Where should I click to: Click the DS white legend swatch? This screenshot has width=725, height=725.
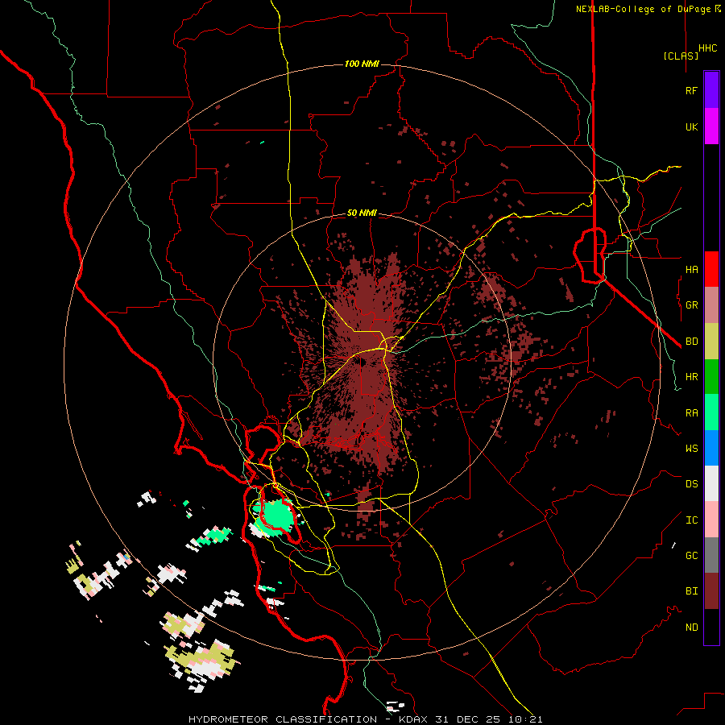coord(711,483)
